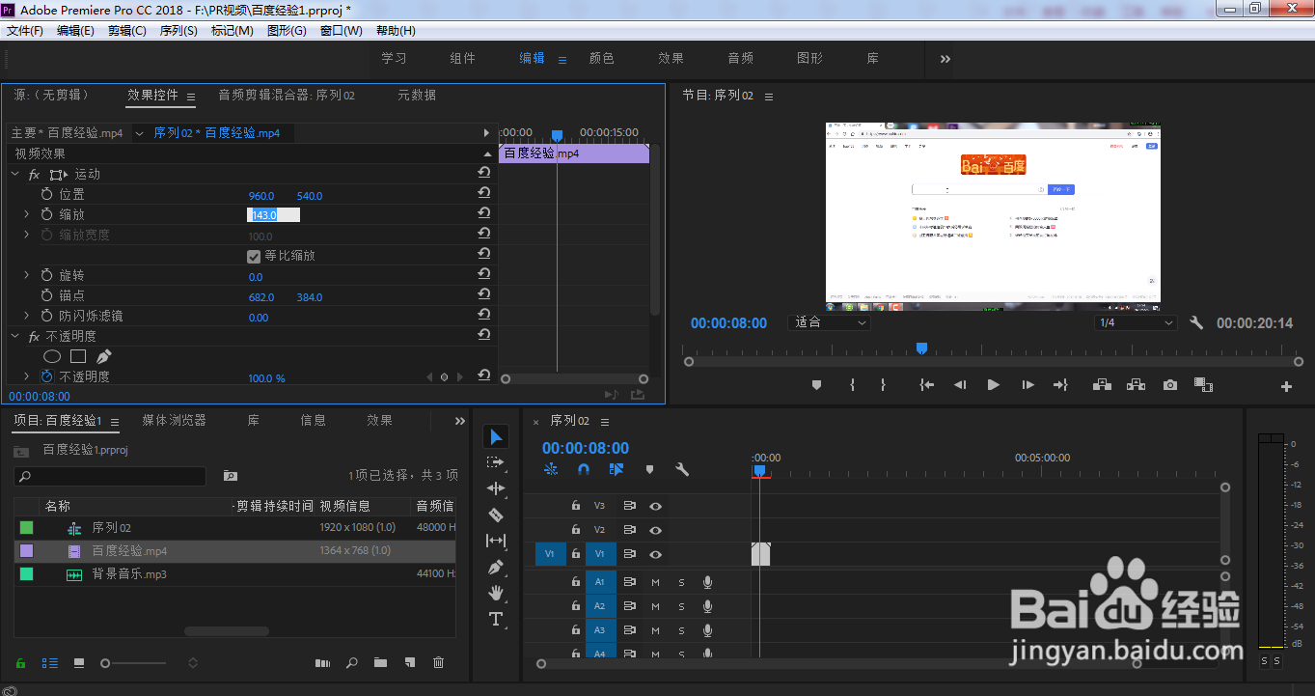Add a marker in program monitor
The height and width of the screenshot is (696, 1315).
[x=816, y=384]
